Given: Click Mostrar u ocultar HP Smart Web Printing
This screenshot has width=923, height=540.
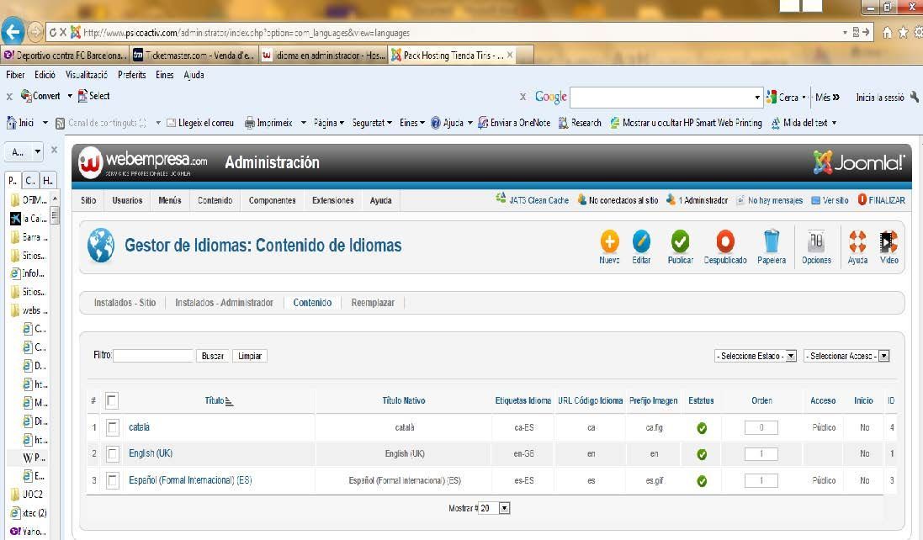Looking at the screenshot, I should click(x=686, y=122).
